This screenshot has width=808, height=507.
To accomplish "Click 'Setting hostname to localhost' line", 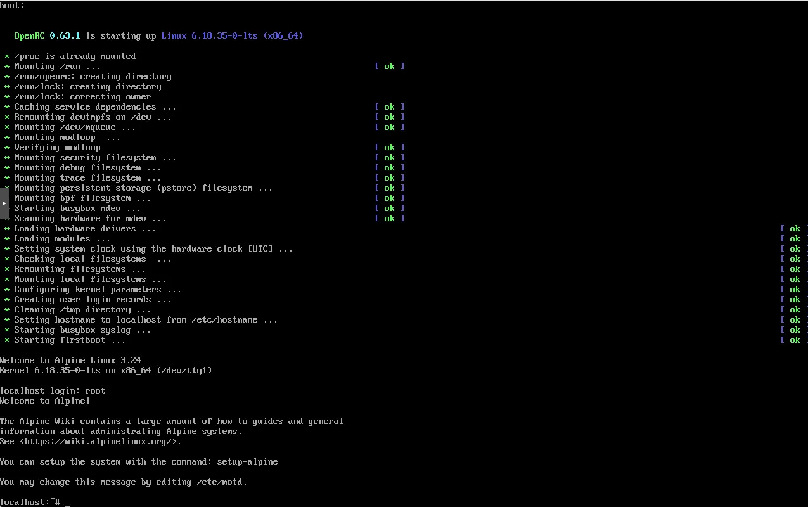I will [146, 319].
